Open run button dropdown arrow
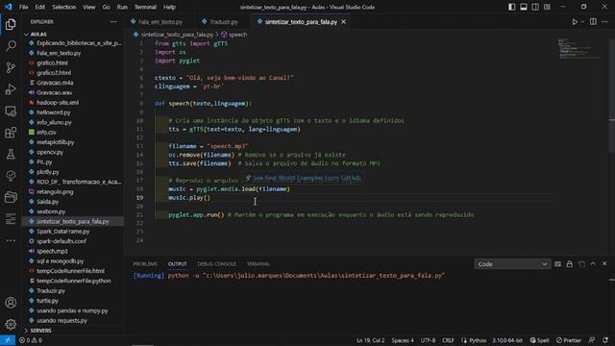 coord(582,22)
